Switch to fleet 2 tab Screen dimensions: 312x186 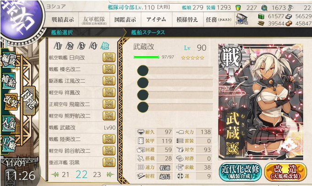[70, 46]
